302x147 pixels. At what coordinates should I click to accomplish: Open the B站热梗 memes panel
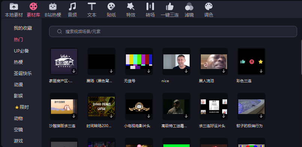tap(53, 10)
